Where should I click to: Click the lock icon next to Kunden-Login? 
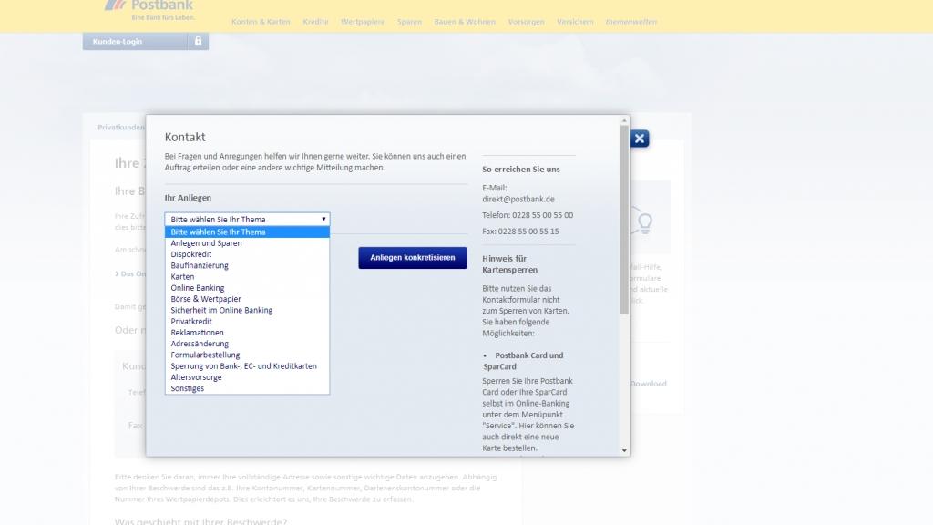click(x=198, y=41)
